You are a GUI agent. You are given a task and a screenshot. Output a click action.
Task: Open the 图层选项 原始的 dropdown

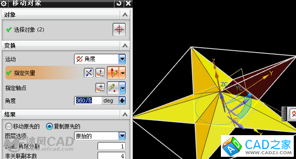click(100, 136)
